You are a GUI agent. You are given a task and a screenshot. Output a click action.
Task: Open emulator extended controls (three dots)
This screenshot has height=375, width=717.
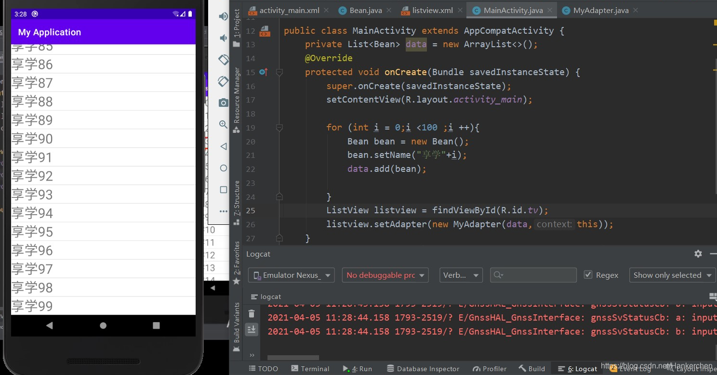click(x=224, y=211)
